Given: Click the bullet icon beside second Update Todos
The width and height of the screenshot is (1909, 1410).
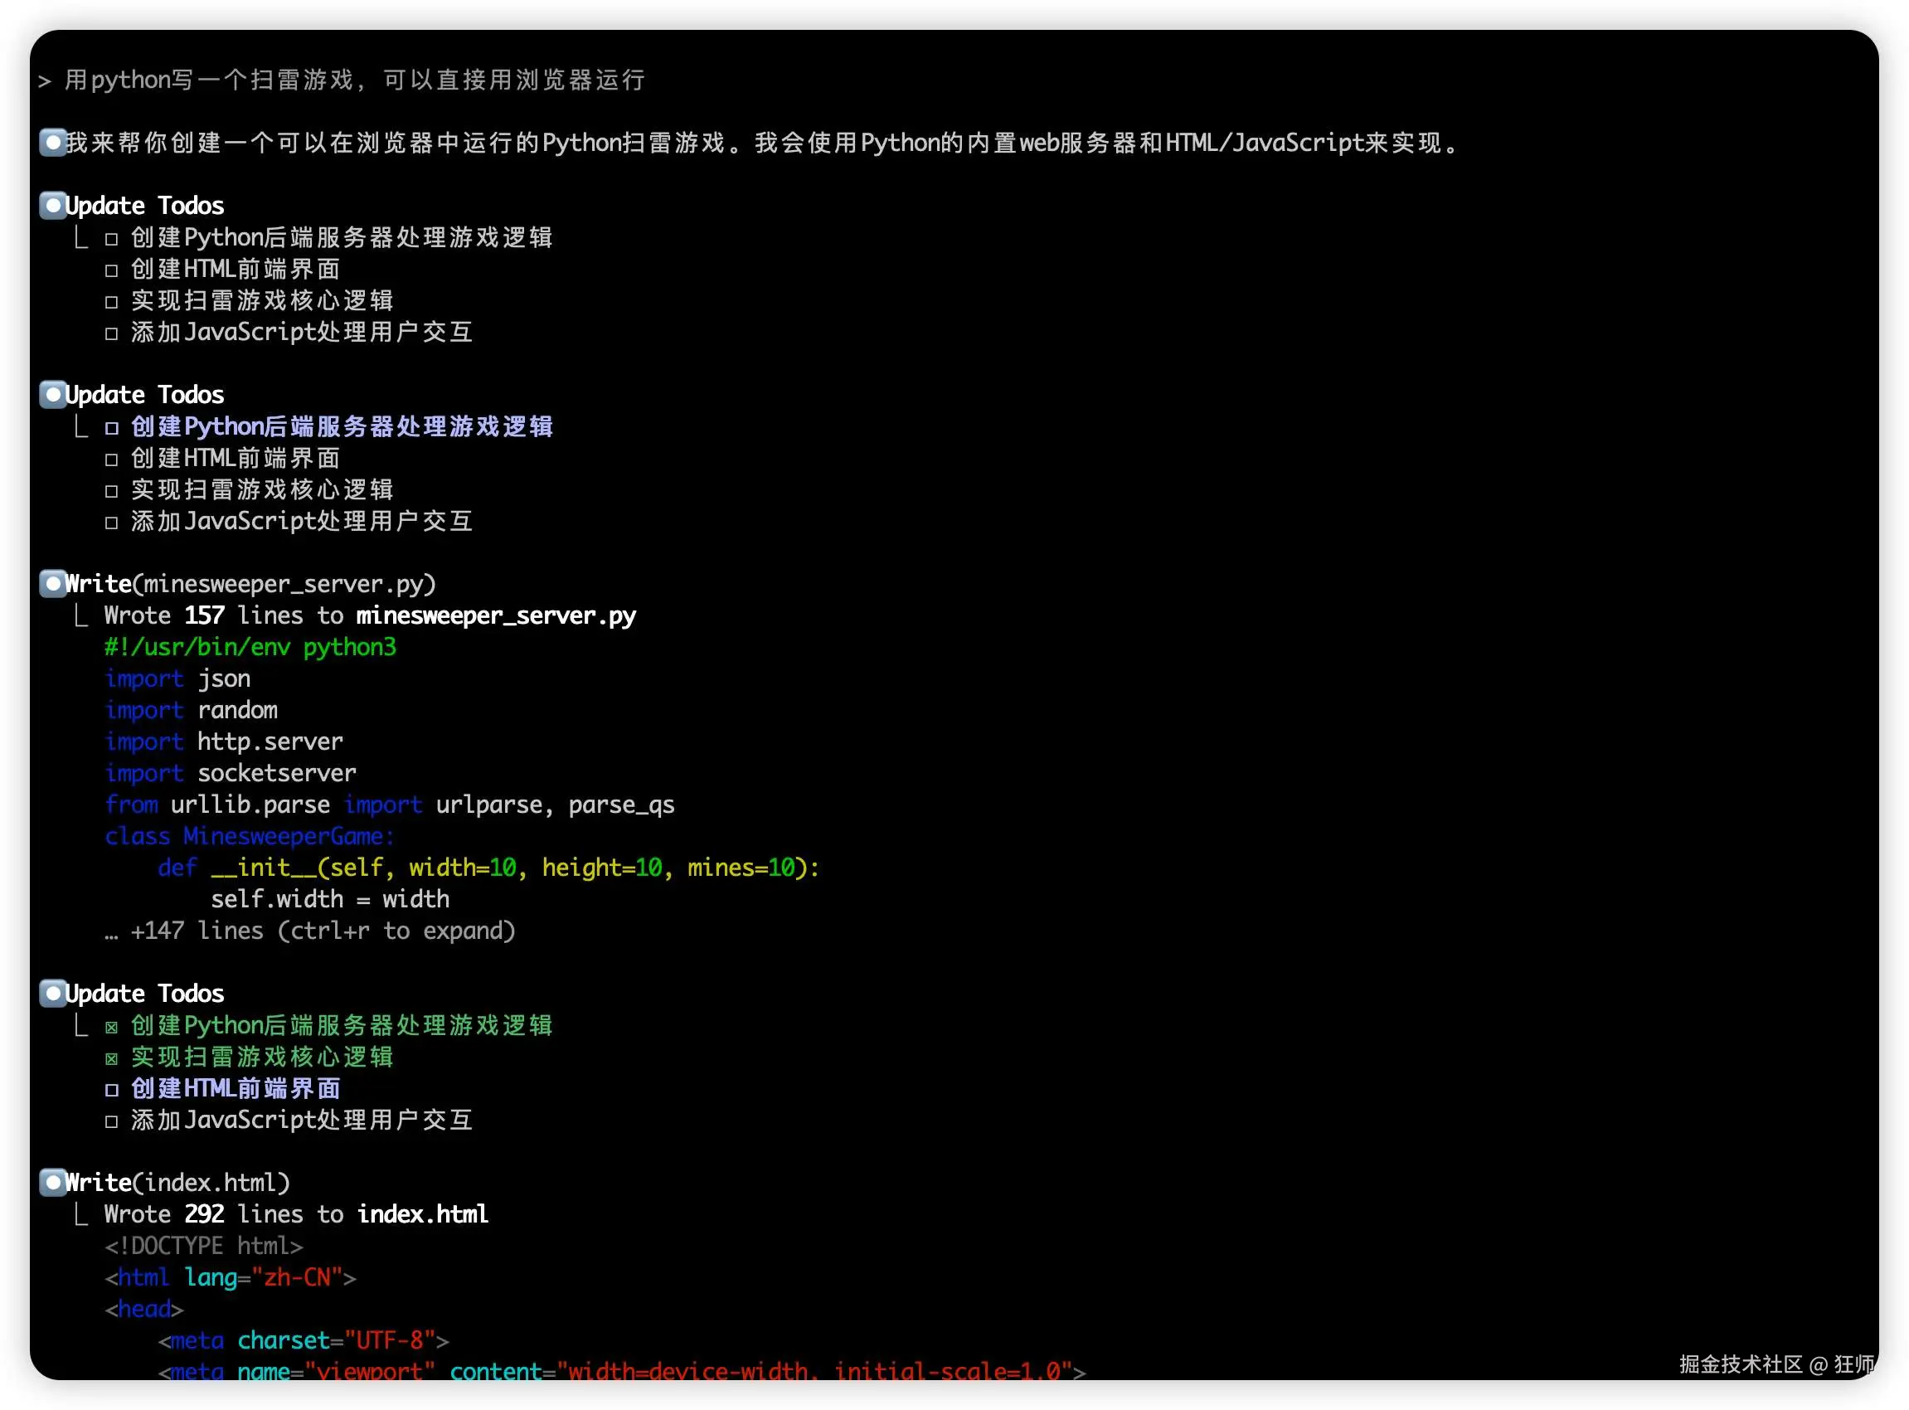Looking at the screenshot, I should 53,393.
